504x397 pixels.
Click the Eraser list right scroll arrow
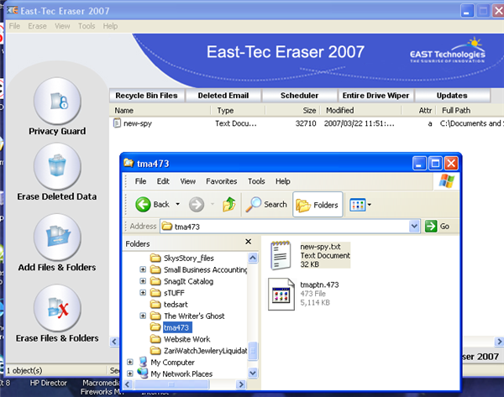499,342
